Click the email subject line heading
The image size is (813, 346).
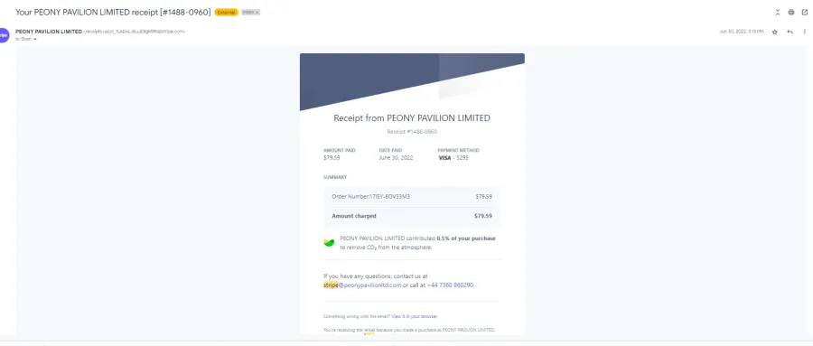113,12
